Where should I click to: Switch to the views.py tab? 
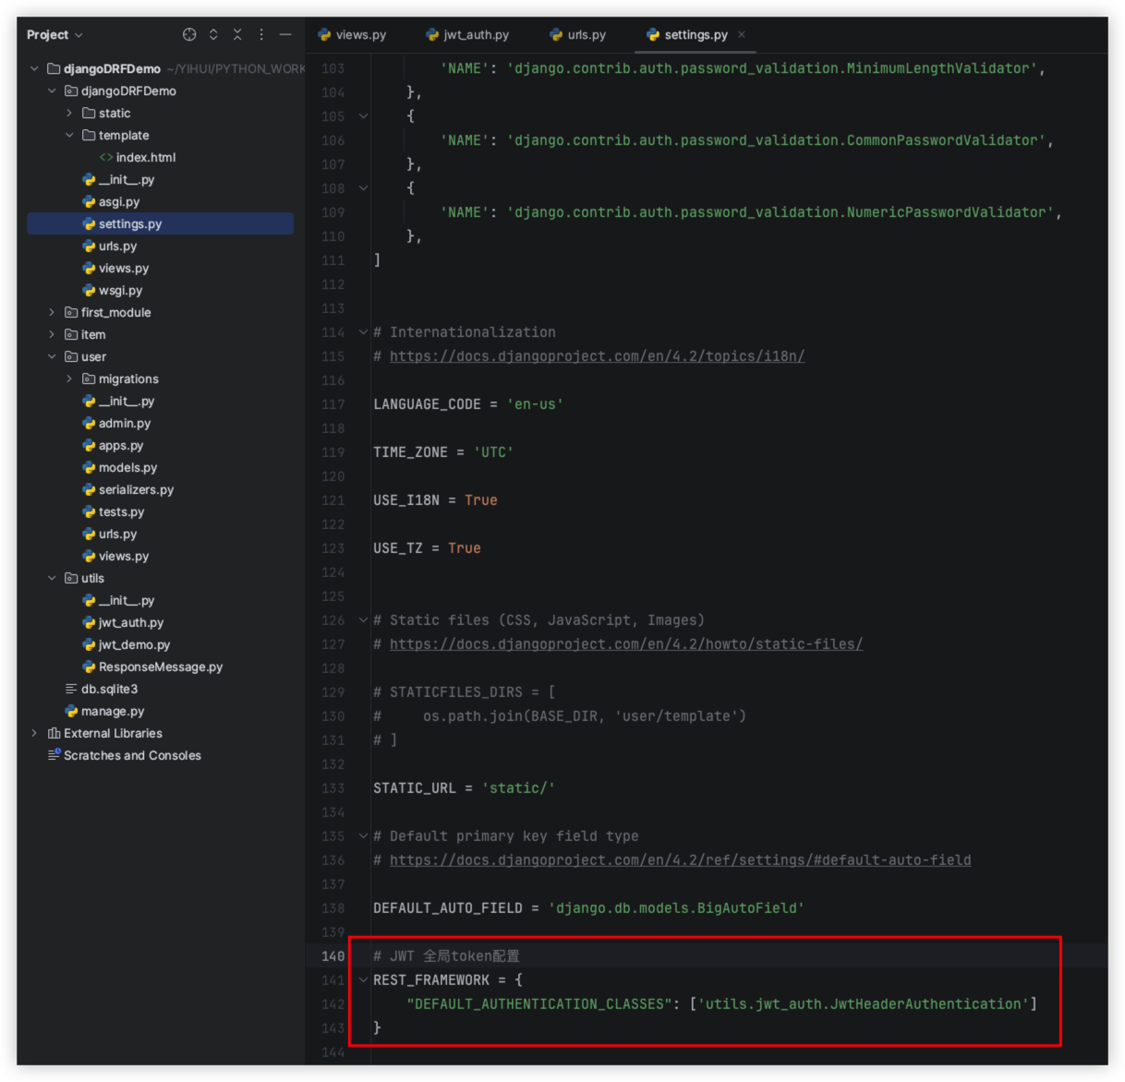[x=352, y=35]
